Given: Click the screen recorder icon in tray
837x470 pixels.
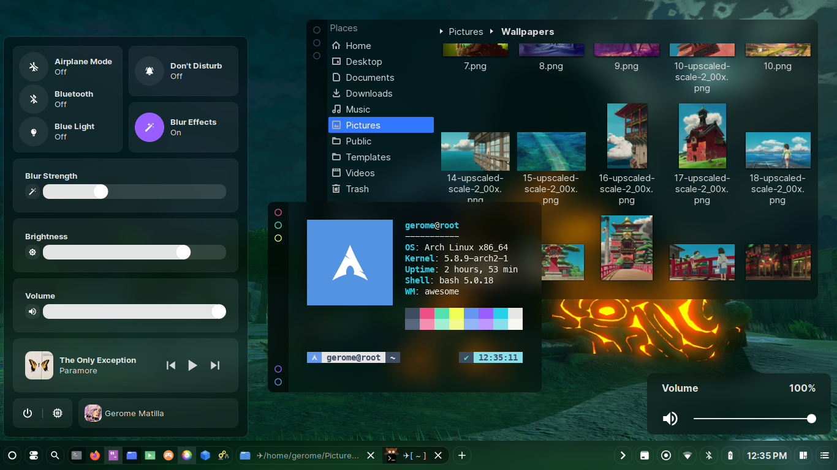Looking at the screenshot, I should [x=666, y=455].
